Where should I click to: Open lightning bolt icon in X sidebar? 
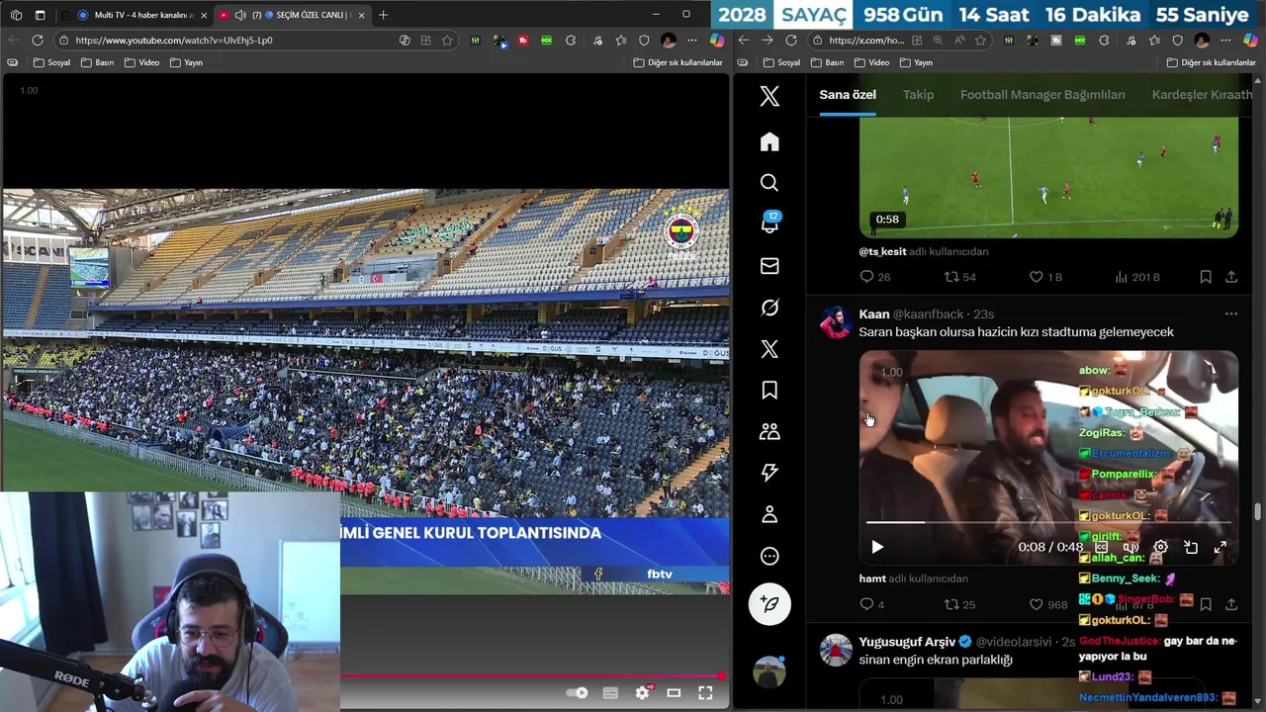click(x=769, y=473)
